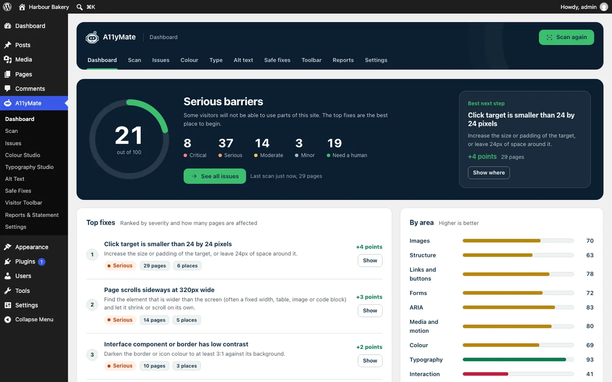Open the Safe fixes tab
The image size is (612, 382).
277,60
